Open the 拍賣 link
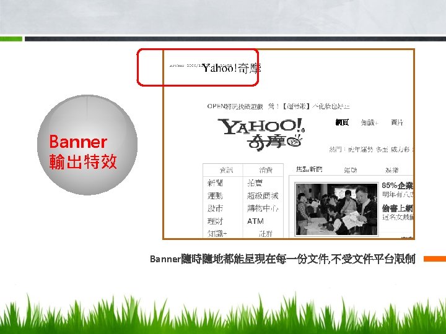This screenshot has width=446, height=334. 255,183
